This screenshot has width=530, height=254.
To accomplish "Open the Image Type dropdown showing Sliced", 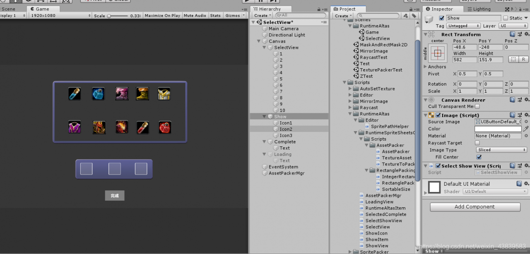I will point(502,150).
